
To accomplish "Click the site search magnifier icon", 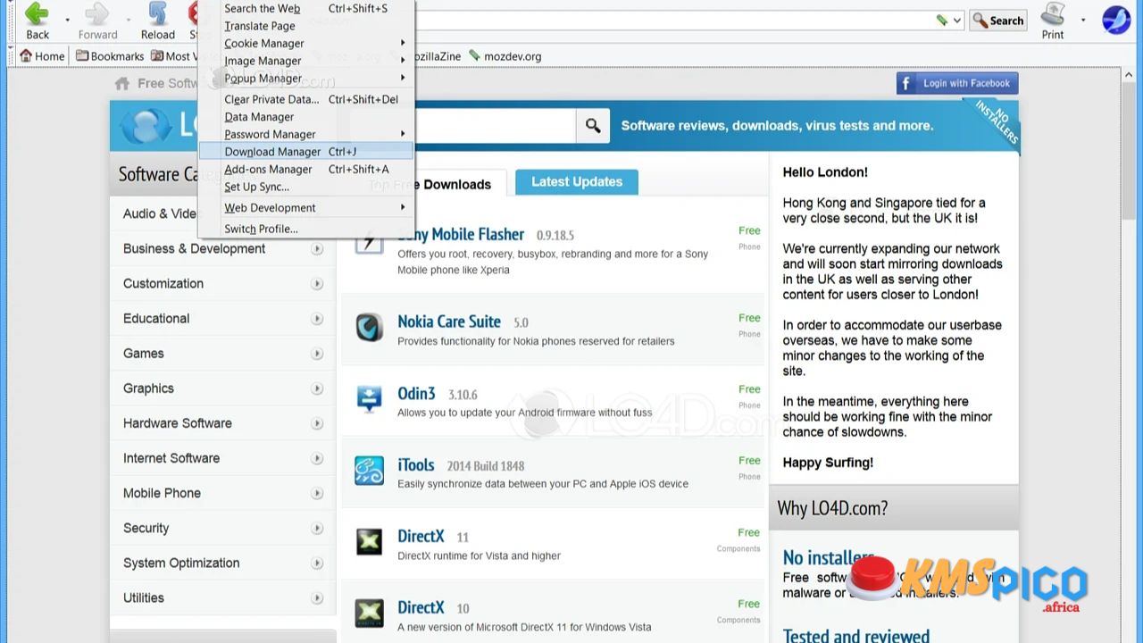I will click(593, 126).
